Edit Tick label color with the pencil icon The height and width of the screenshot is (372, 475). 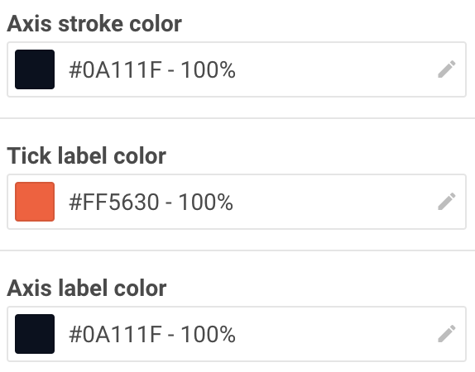pos(447,202)
